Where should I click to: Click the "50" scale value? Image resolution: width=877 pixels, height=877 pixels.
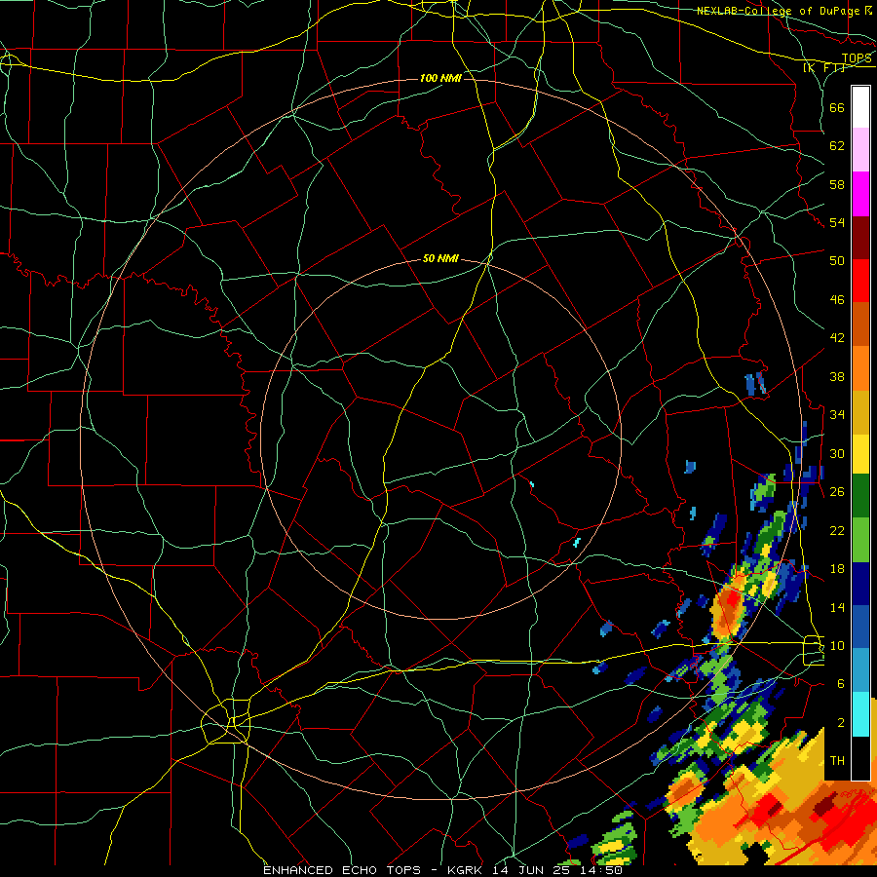point(837,260)
